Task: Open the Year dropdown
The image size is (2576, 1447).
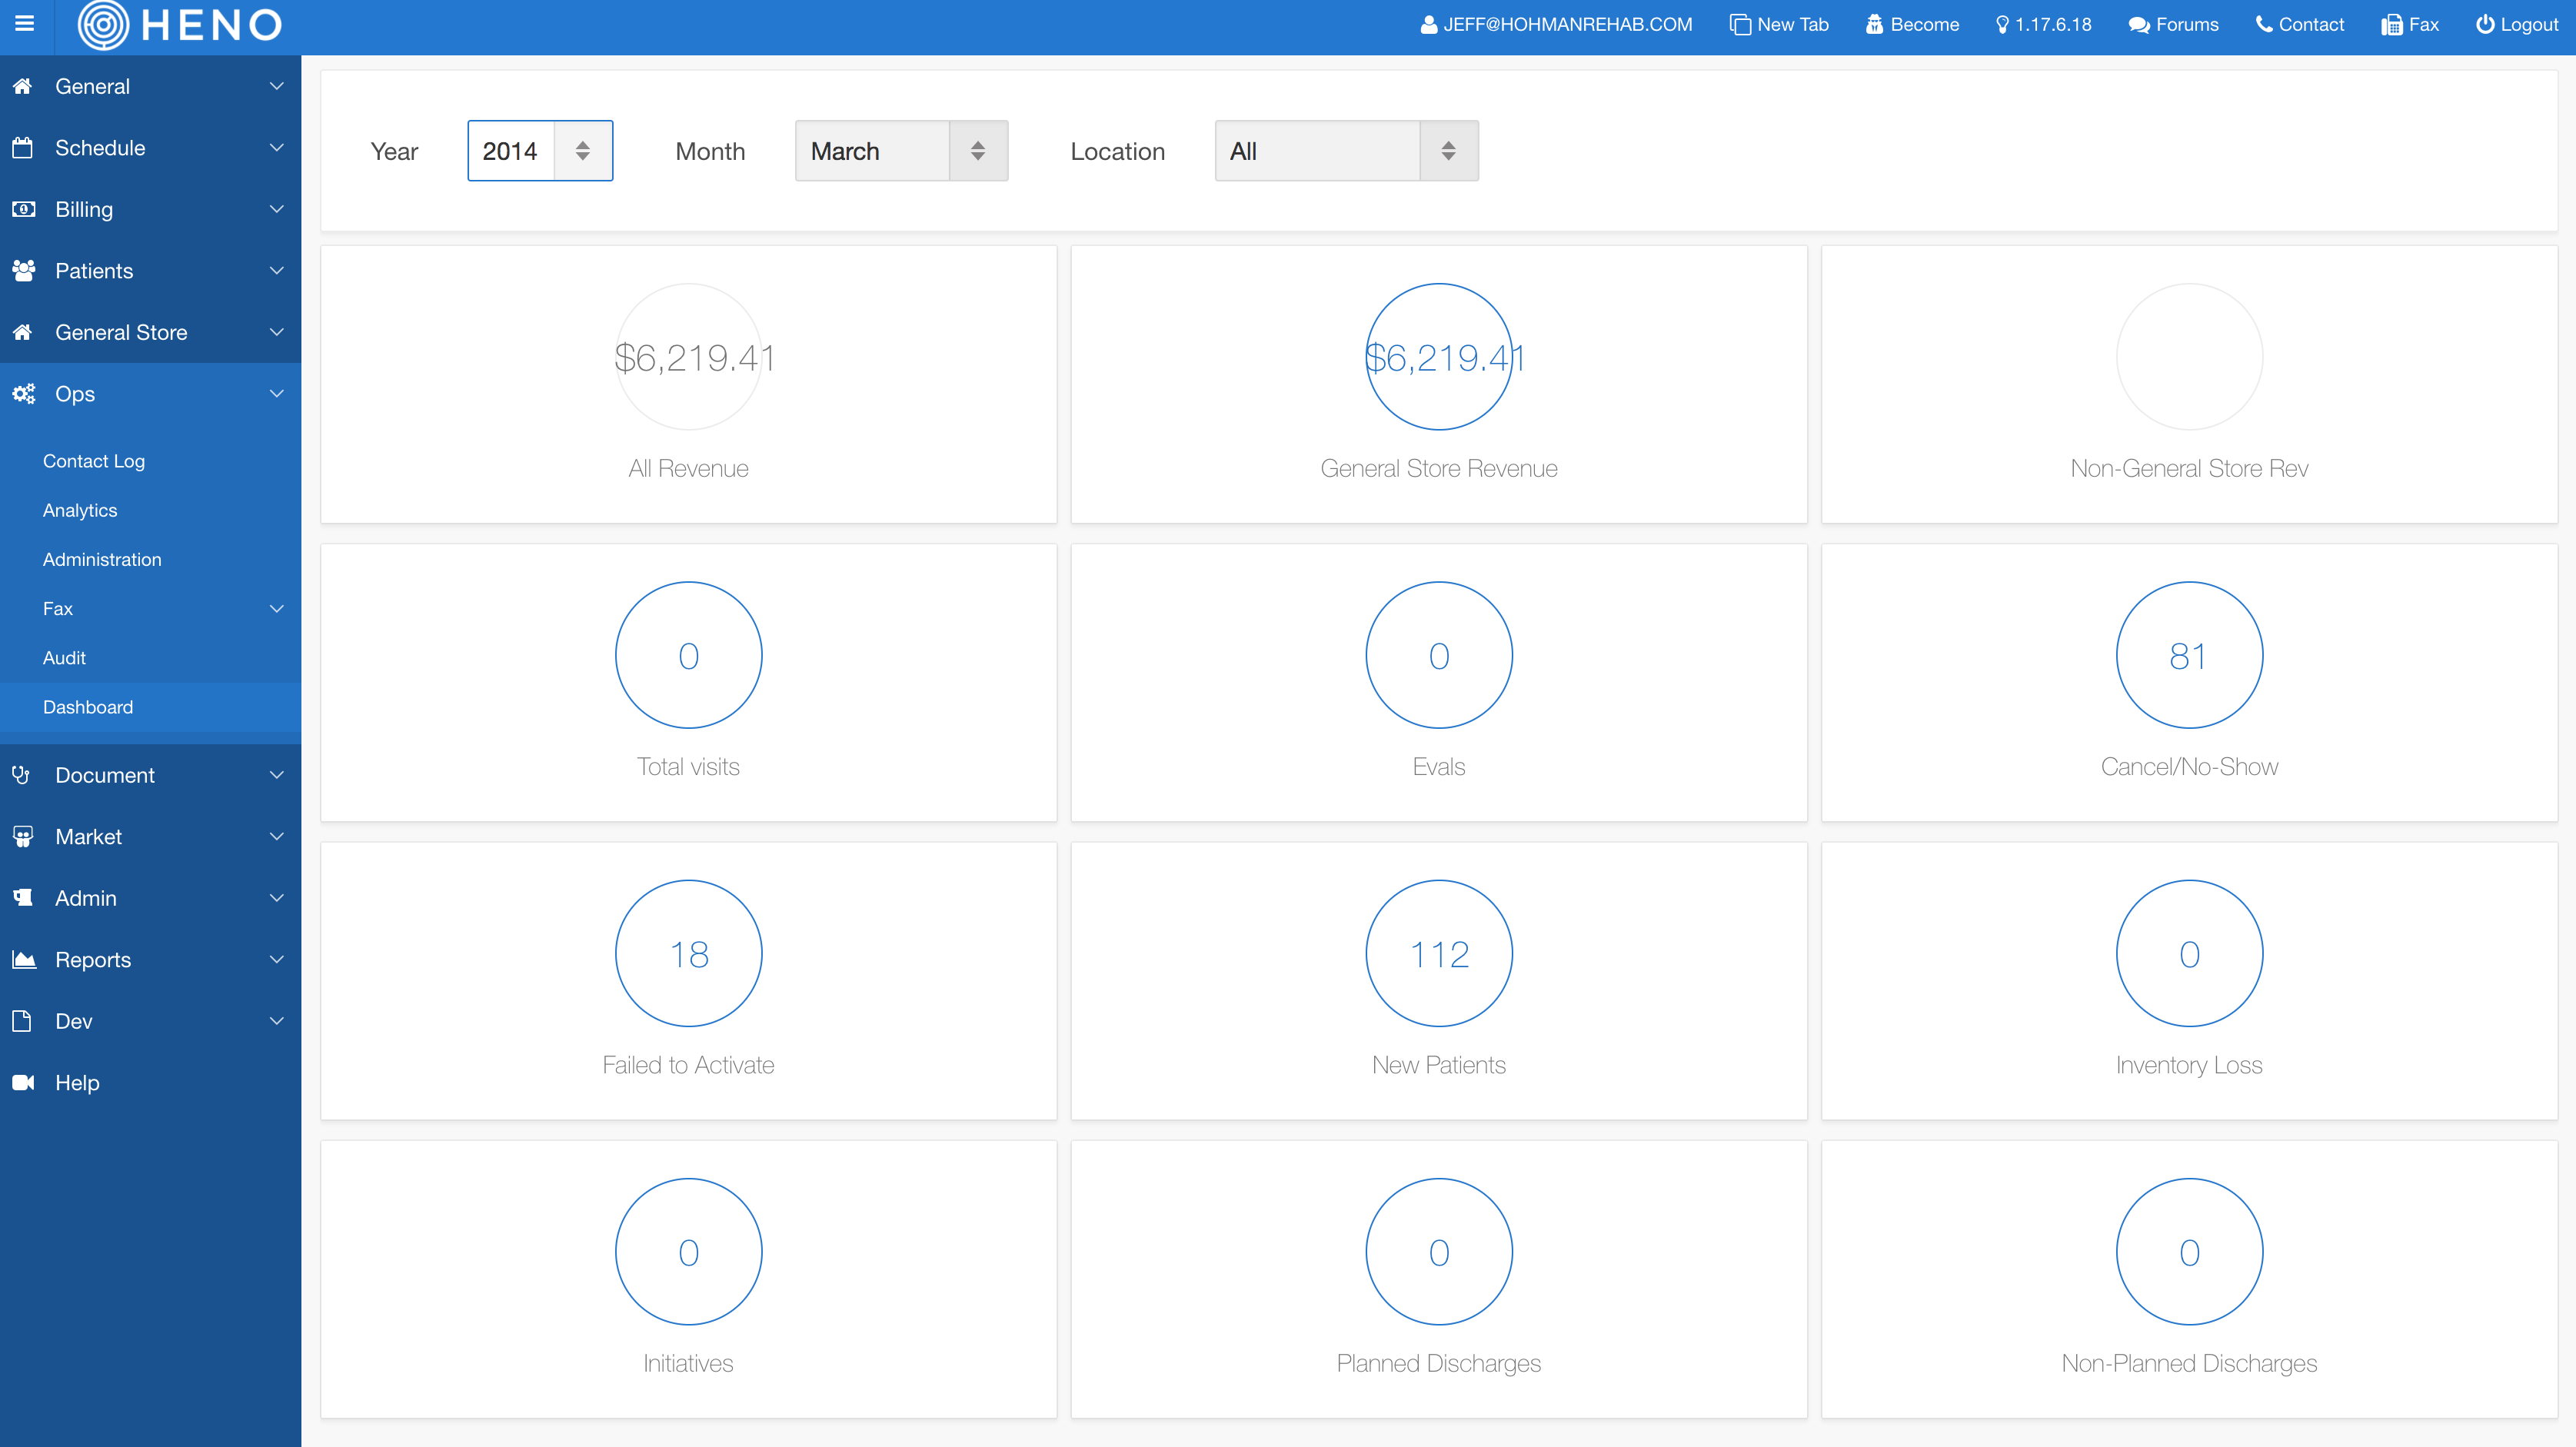Action: pyautogui.click(x=540, y=151)
